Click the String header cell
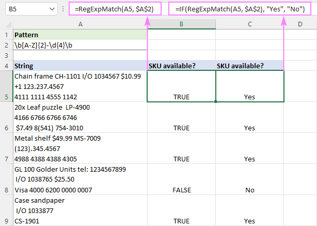317x226 pixels. click(x=80, y=66)
